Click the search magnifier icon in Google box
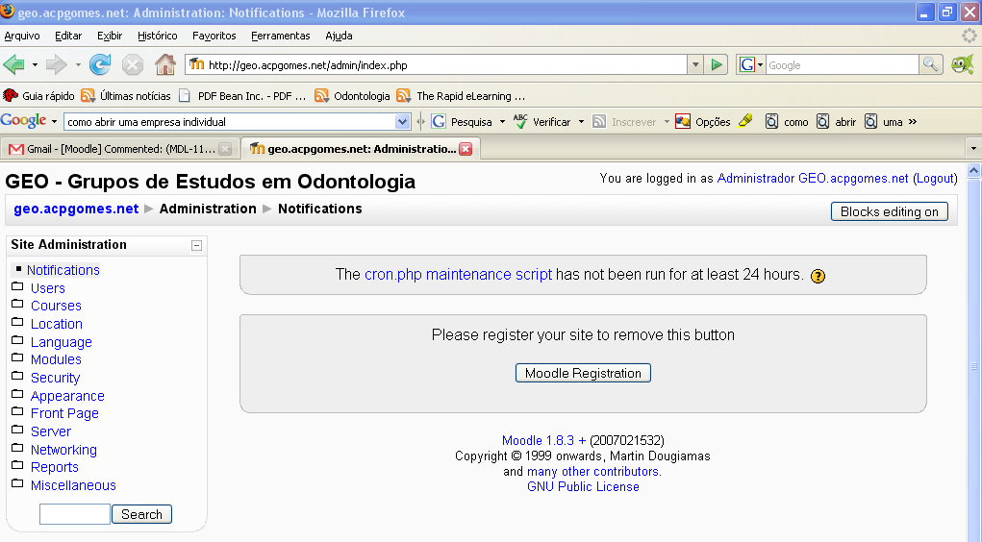982x542 pixels. (x=931, y=64)
